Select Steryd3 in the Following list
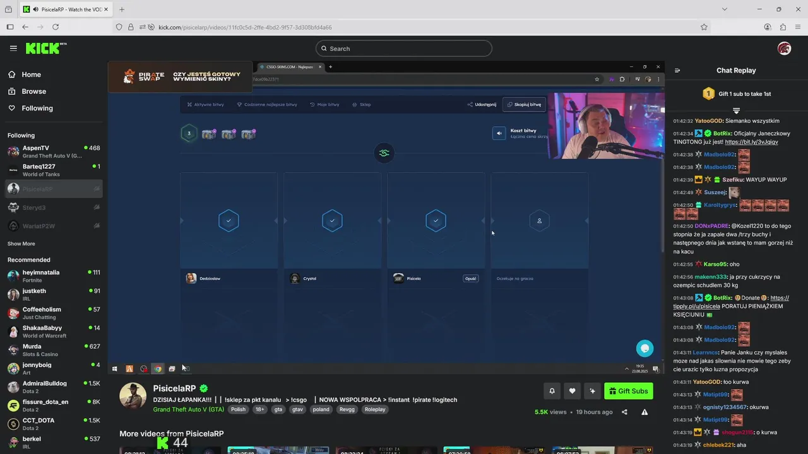Screen dimensions: 808x454 [x=54, y=207]
